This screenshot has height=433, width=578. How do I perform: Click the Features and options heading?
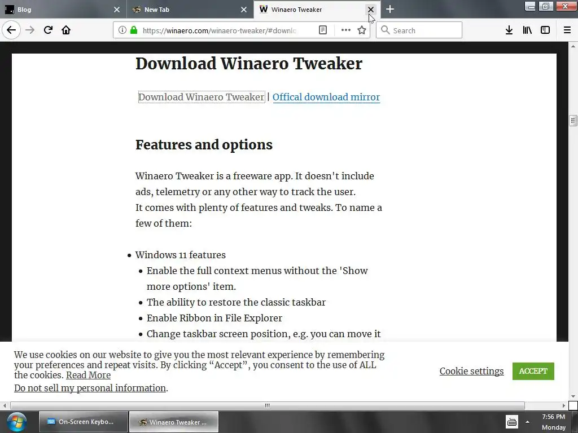(204, 145)
